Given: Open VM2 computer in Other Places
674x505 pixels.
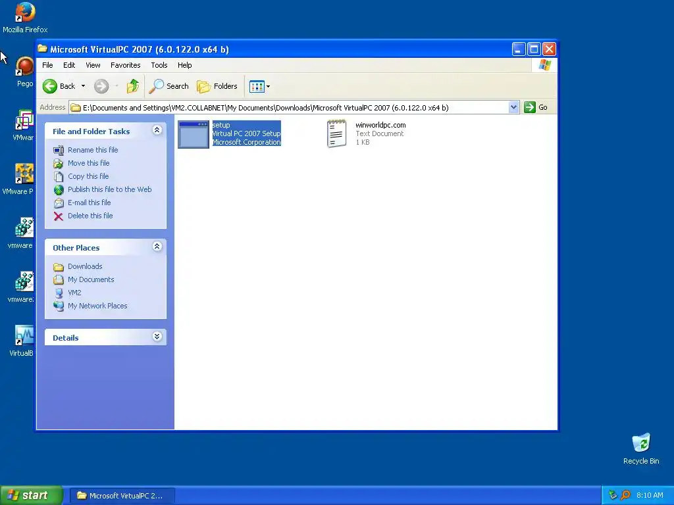Looking at the screenshot, I should pyautogui.click(x=74, y=293).
